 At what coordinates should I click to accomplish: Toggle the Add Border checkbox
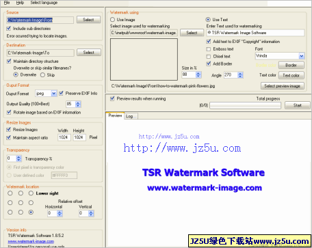(x=209, y=64)
